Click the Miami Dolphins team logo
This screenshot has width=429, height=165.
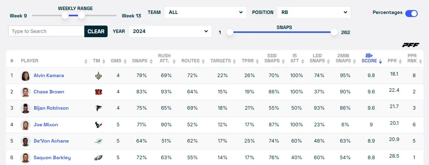(x=98, y=141)
